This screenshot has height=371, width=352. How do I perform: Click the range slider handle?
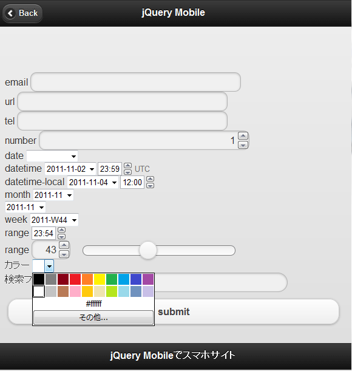coord(148,250)
